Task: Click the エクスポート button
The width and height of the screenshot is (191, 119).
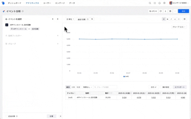Action: [180, 87]
